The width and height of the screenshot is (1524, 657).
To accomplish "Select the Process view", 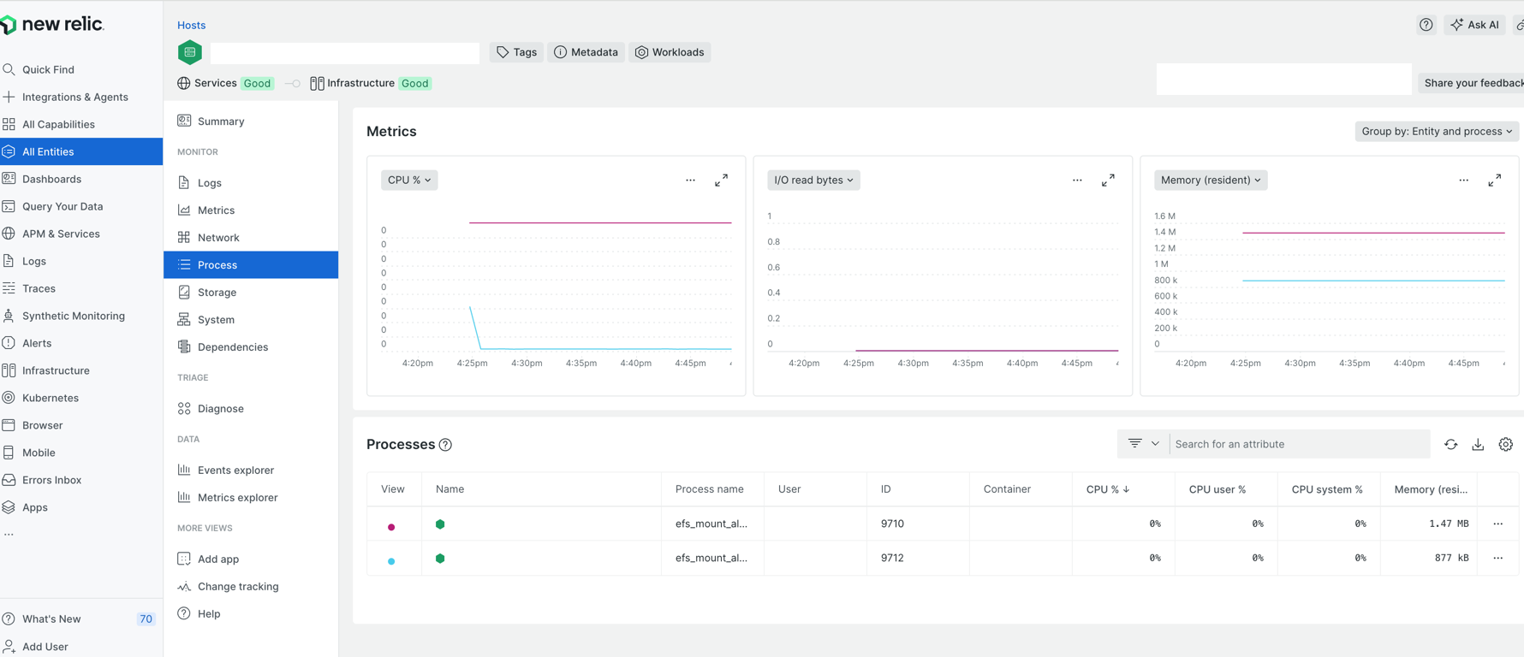I will click(x=251, y=264).
